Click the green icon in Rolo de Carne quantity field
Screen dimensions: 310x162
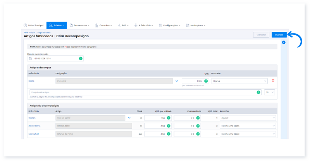coord(169,118)
